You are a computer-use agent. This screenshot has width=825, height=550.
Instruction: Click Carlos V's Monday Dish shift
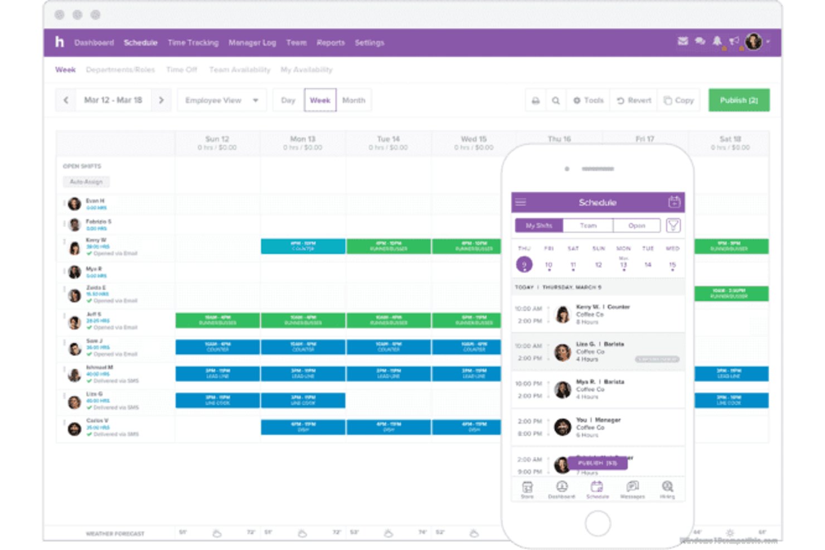pos(303,427)
